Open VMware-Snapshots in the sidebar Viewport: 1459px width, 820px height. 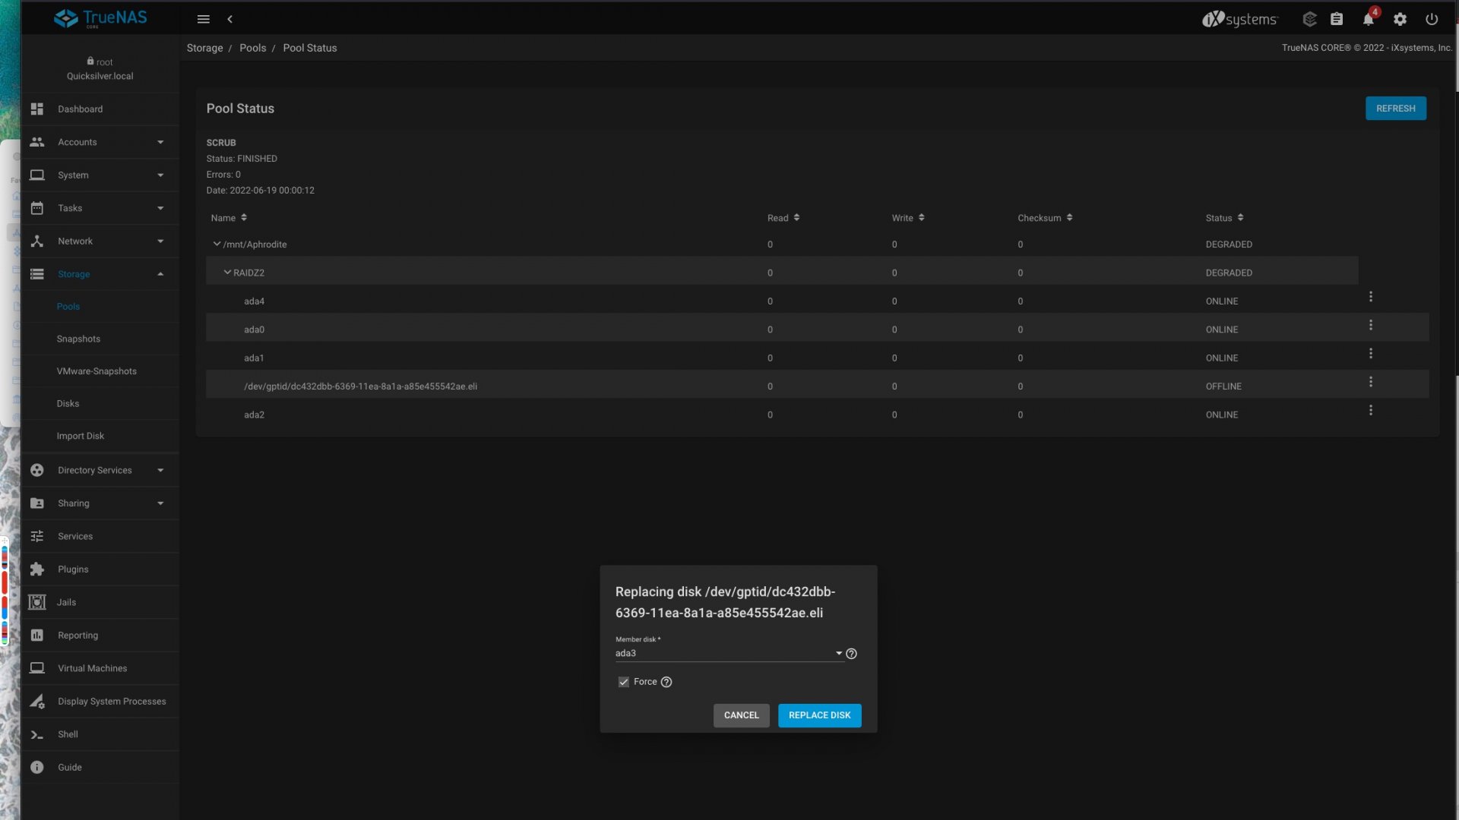click(97, 371)
